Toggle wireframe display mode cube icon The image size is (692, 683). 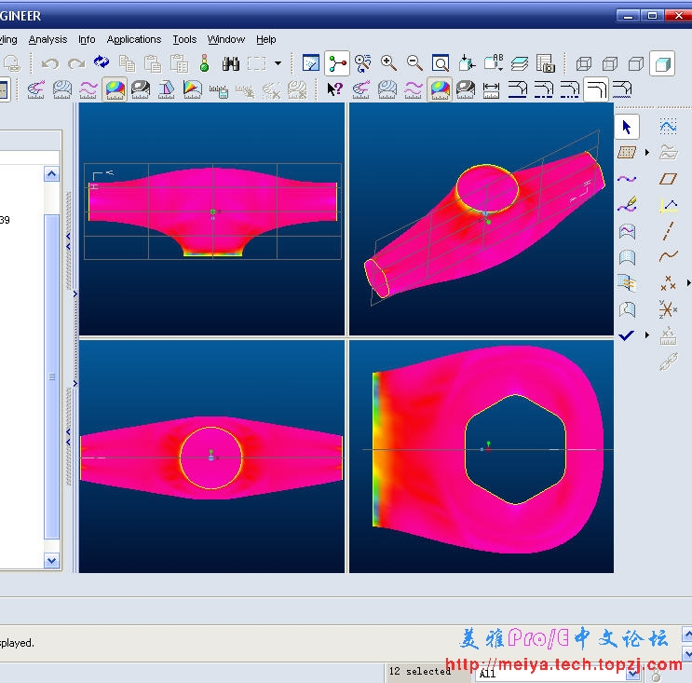(584, 63)
